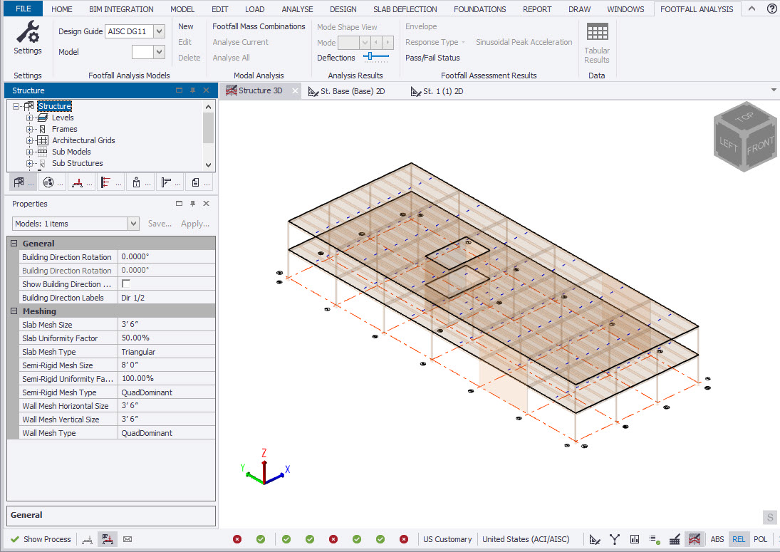Open the chart icon in the status bar
780x552 pixels.
tap(635, 539)
